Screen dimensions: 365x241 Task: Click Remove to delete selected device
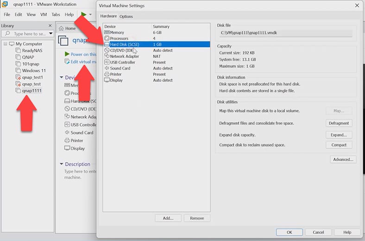[x=197, y=218]
